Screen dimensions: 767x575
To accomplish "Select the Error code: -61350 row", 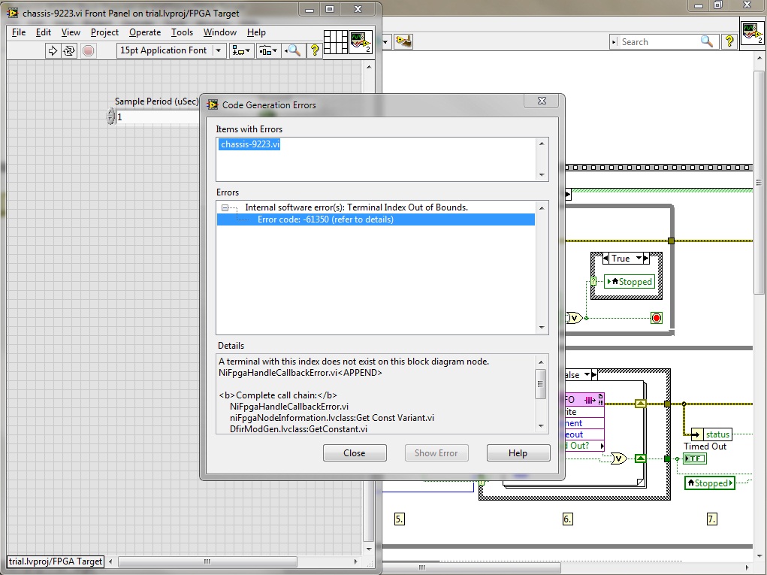I will point(376,219).
